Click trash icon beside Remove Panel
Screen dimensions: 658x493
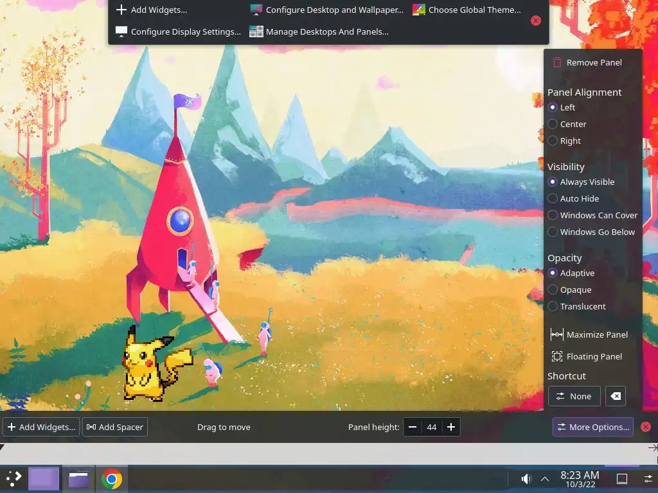(x=557, y=62)
